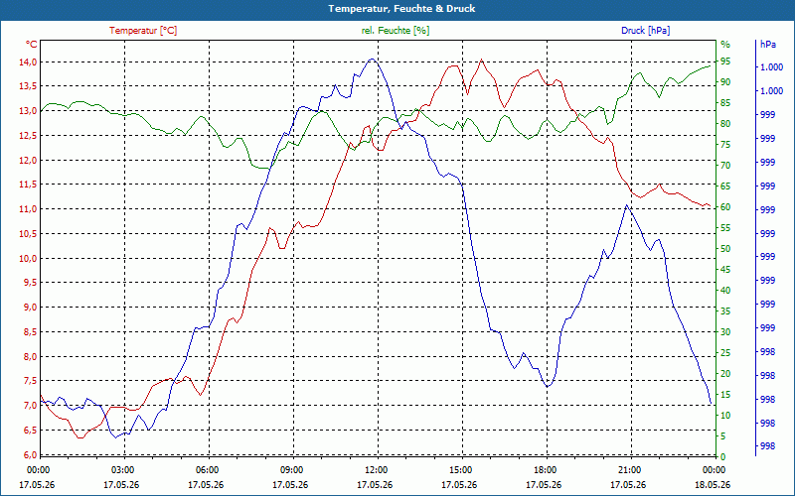Viewport: 795px width, 496px height.
Task: Click the 'hPa' unit label on the pressure axis
Action: (767, 45)
